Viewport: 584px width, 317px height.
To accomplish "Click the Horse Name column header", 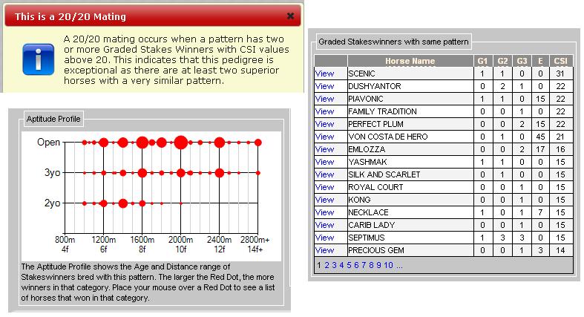I will click(410, 61).
